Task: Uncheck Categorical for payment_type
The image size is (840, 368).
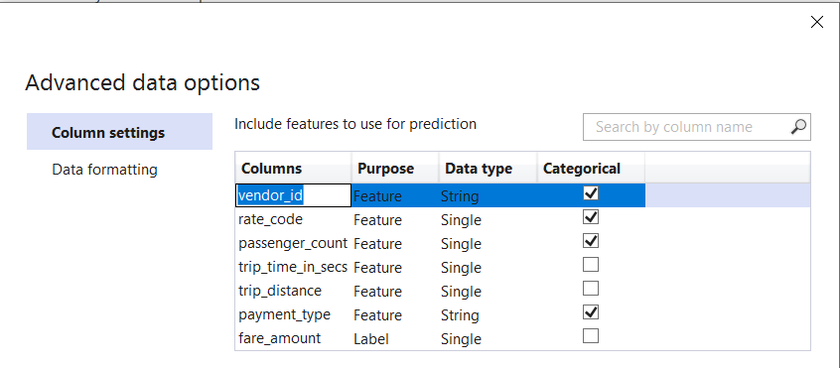Action: 591,312
